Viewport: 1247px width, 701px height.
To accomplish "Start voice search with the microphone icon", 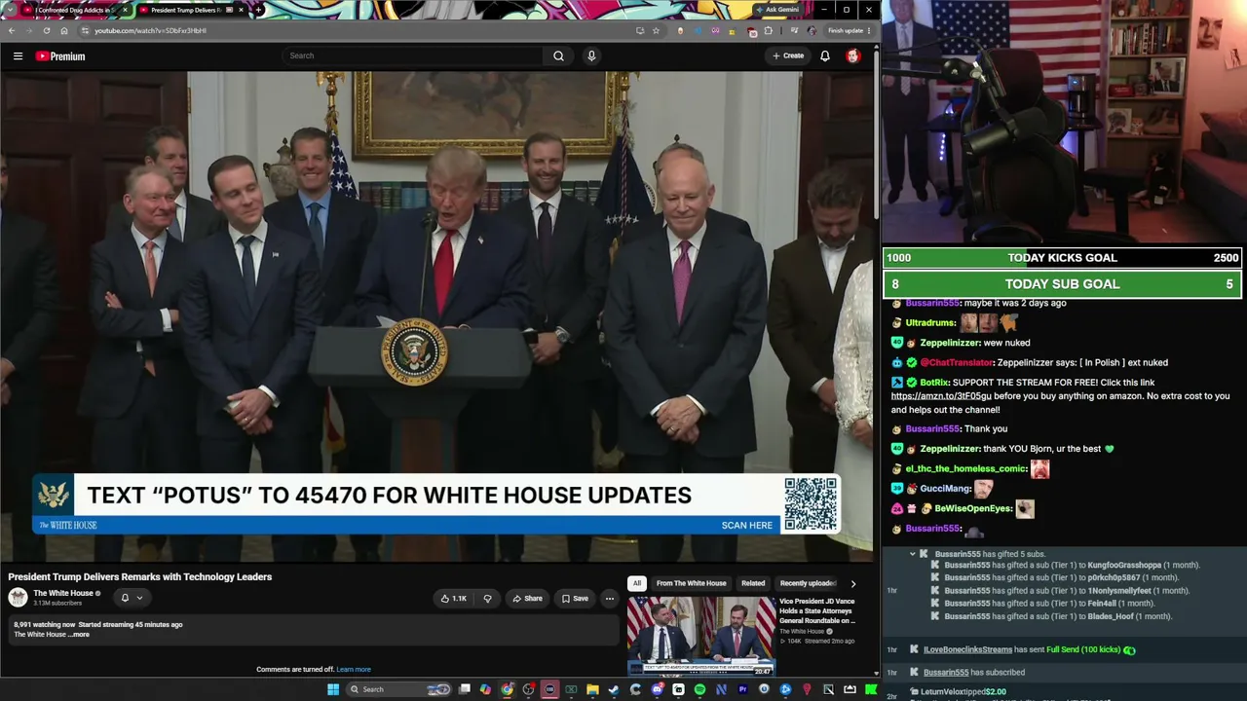I will pyautogui.click(x=590, y=55).
